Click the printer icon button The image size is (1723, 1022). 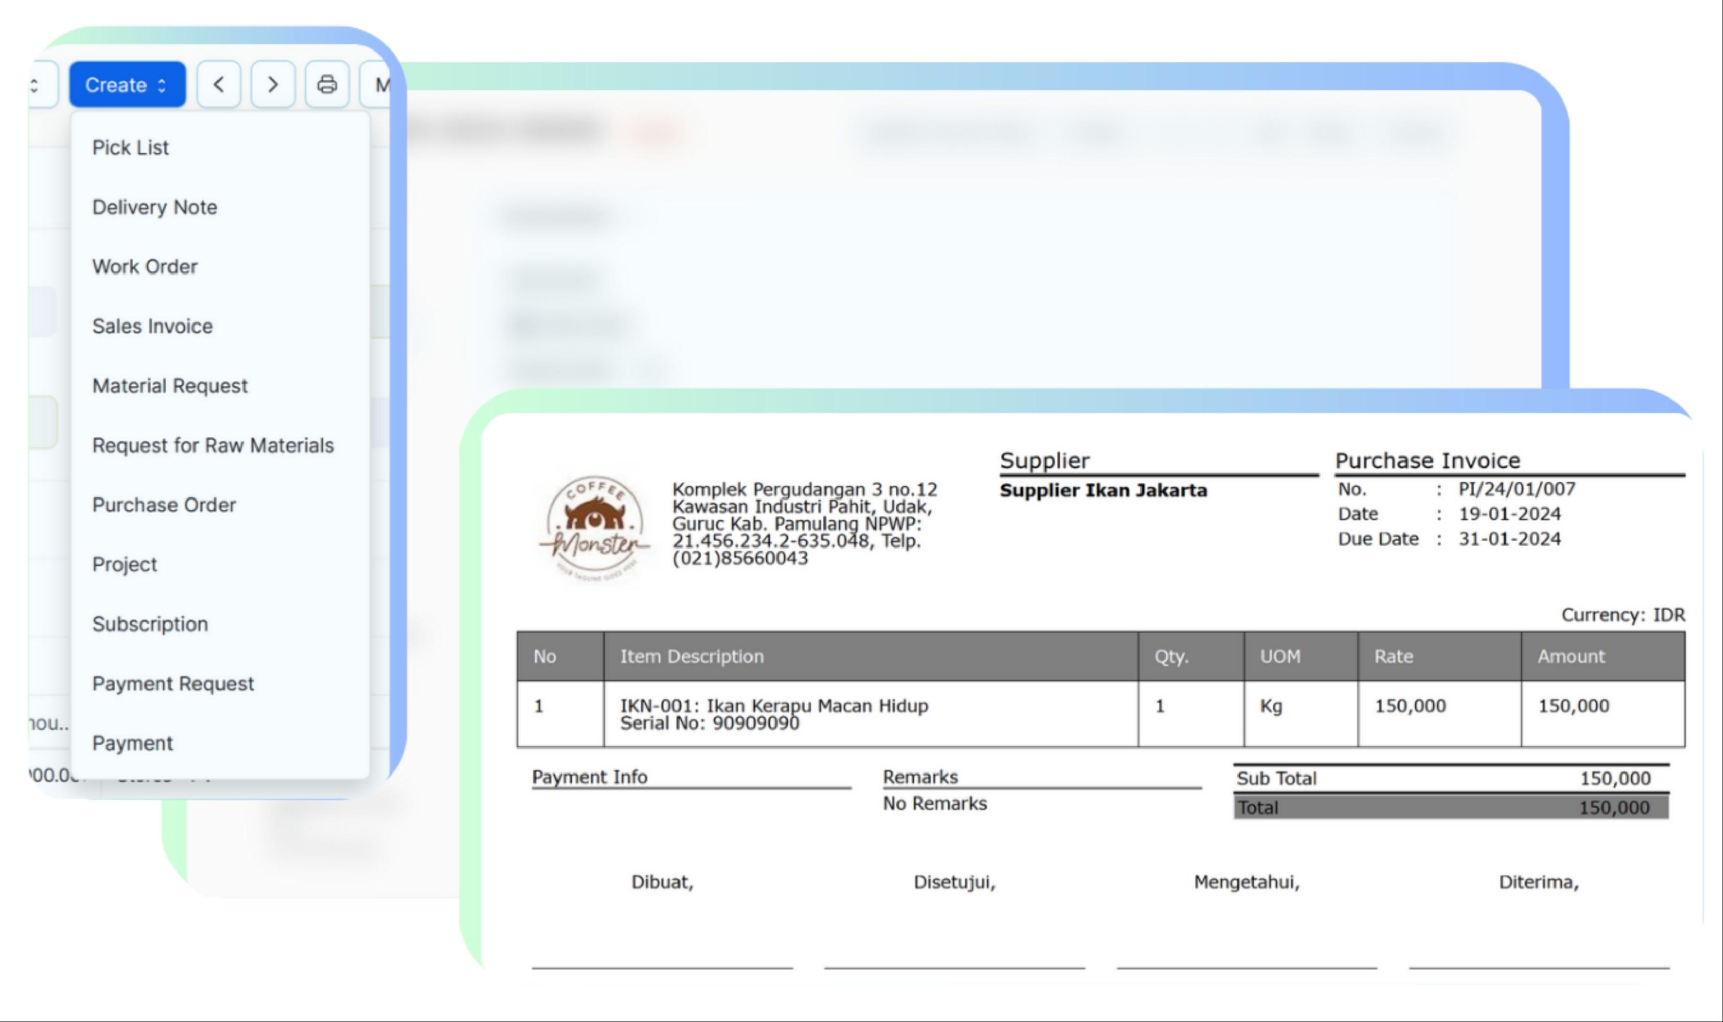(x=327, y=85)
